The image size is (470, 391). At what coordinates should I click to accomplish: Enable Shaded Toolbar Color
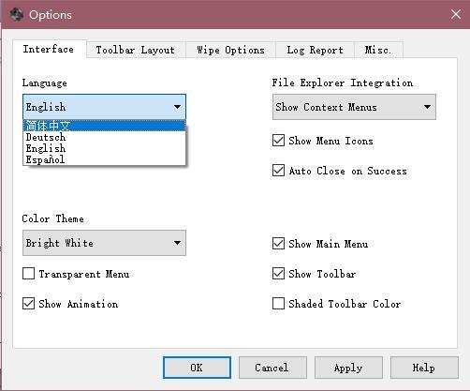click(x=278, y=304)
